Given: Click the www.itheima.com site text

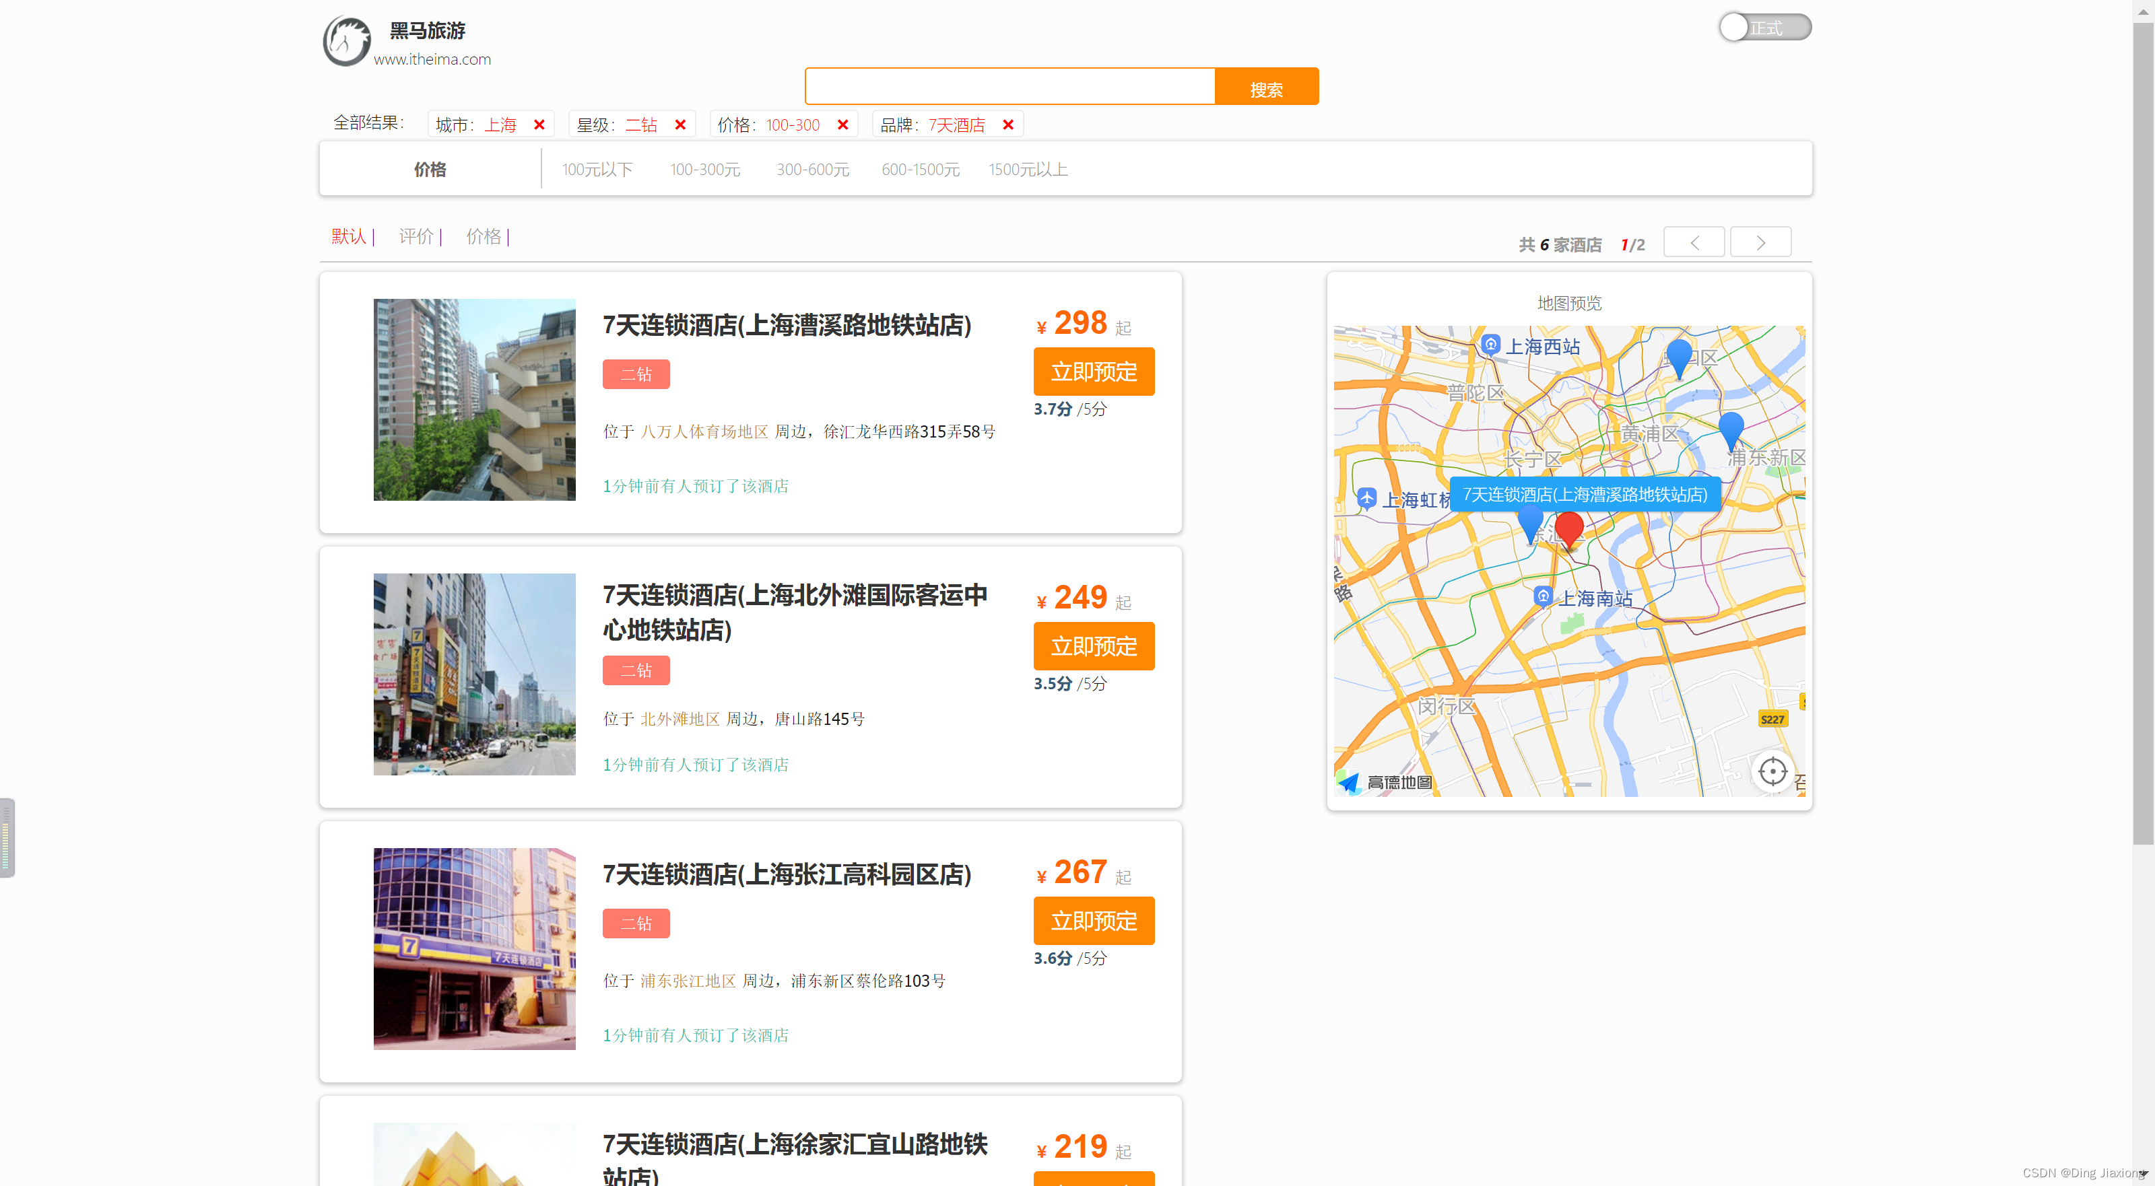Looking at the screenshot, I should point(432,59).
